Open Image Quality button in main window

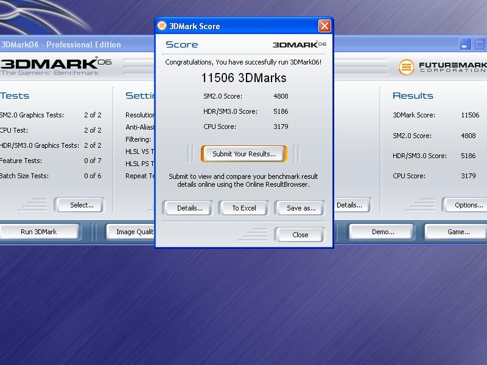131,232
